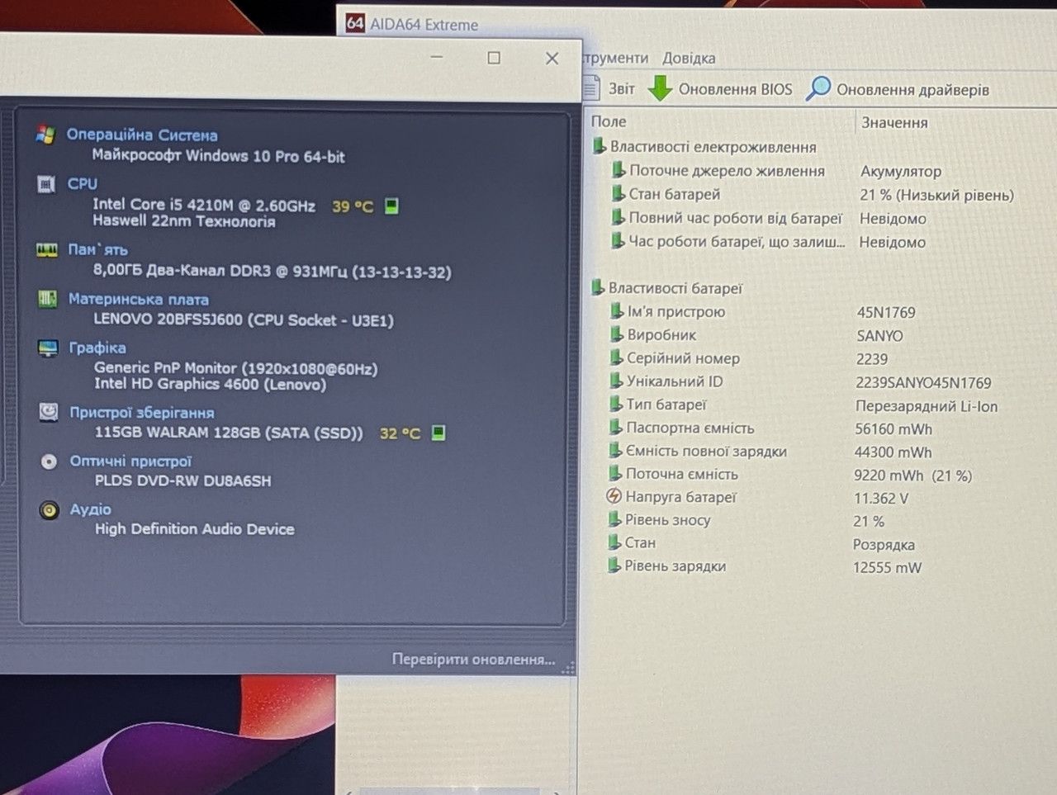Click the monitor icon beside Графіка
The width and height of the screenshot is (1057, 795).
coord(49,348)
